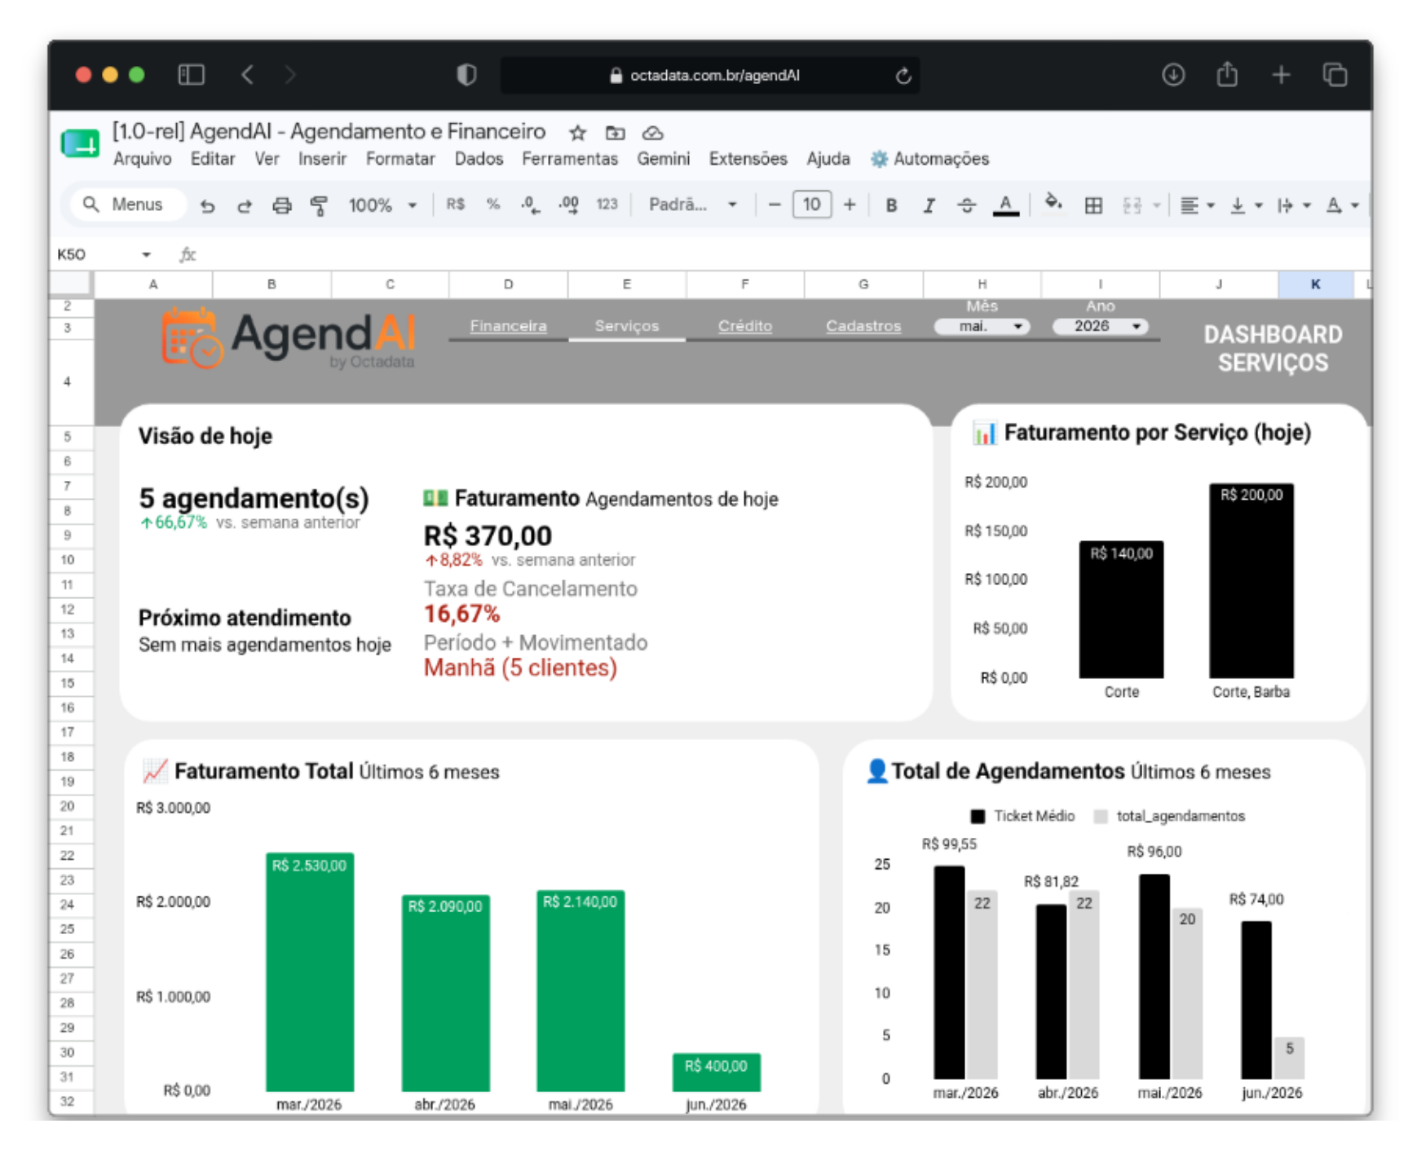Open the fill color bucket
Screen dimensions: 1417x1150
(x=1053, y=204)
